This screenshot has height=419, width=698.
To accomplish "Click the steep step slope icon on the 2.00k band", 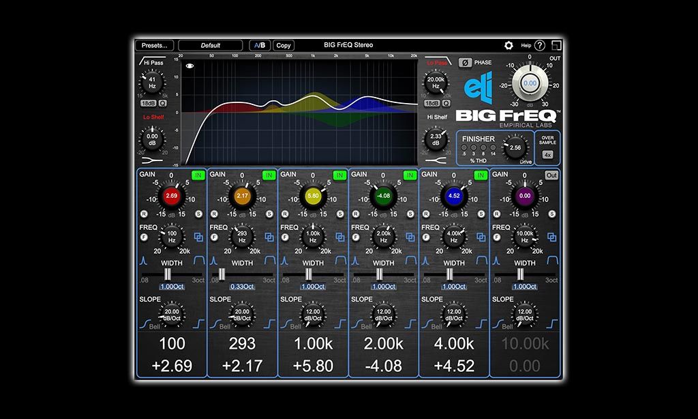I will 410,324.
